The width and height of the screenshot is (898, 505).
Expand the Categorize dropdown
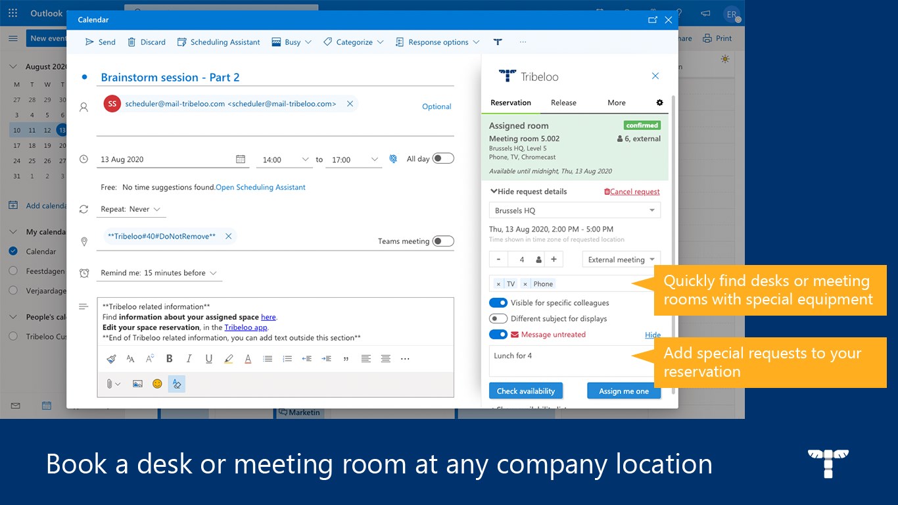[x=353, y=42]
